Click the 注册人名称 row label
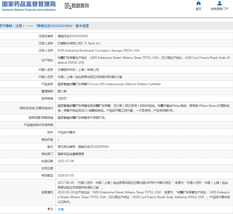The image size is (233, 214). 46,43
